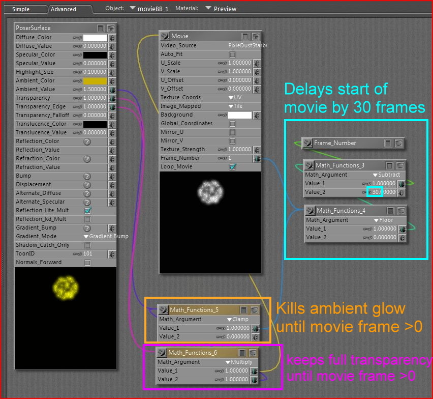Open Texture_Coords UV dropdown
The image size is (433, 399).
235,97
